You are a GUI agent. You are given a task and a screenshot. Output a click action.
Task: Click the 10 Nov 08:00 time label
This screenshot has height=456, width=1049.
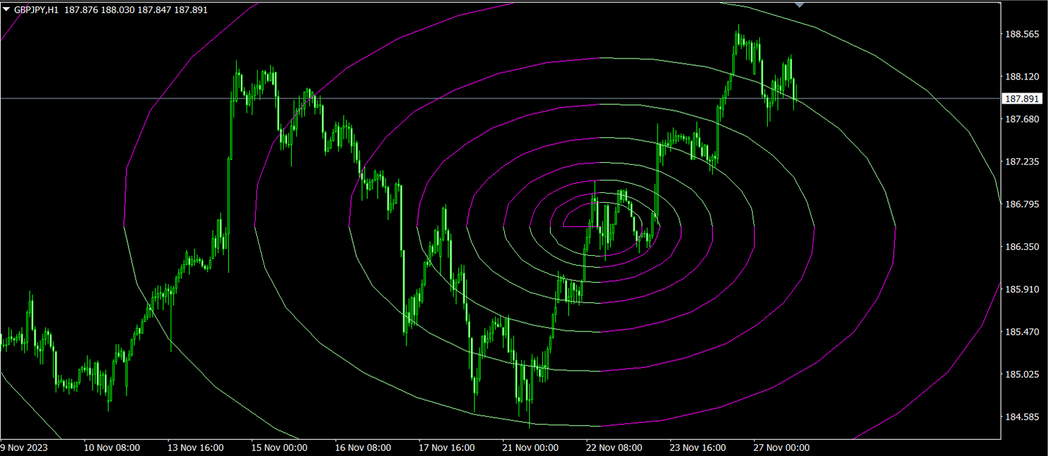click(111, 447)
